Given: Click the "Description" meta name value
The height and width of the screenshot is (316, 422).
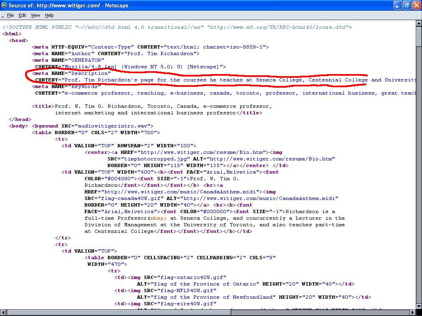Looking at the screenshot, I should 89,73.
